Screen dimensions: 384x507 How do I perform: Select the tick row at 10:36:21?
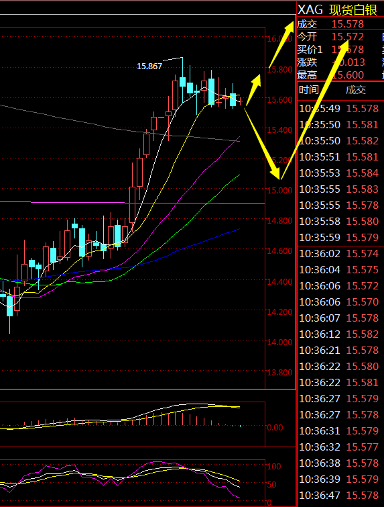[x=339, y=351]
